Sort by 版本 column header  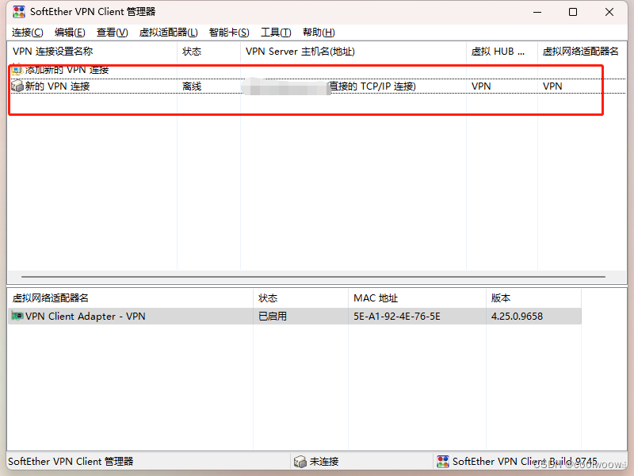[533, 298]
